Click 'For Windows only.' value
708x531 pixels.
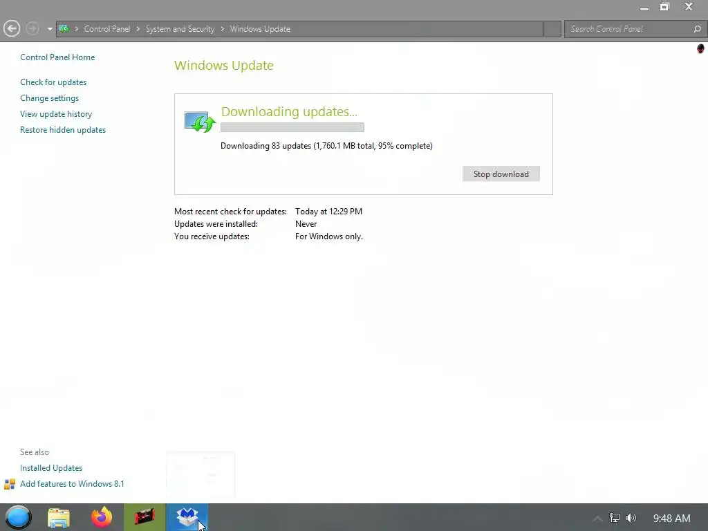click(x=328, y=236)
